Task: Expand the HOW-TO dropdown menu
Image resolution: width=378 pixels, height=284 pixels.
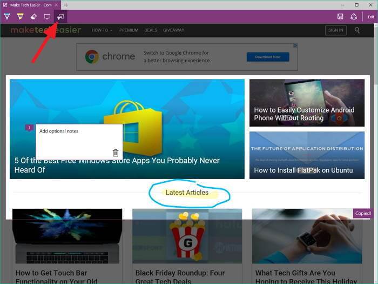Action: coord(102,30)
